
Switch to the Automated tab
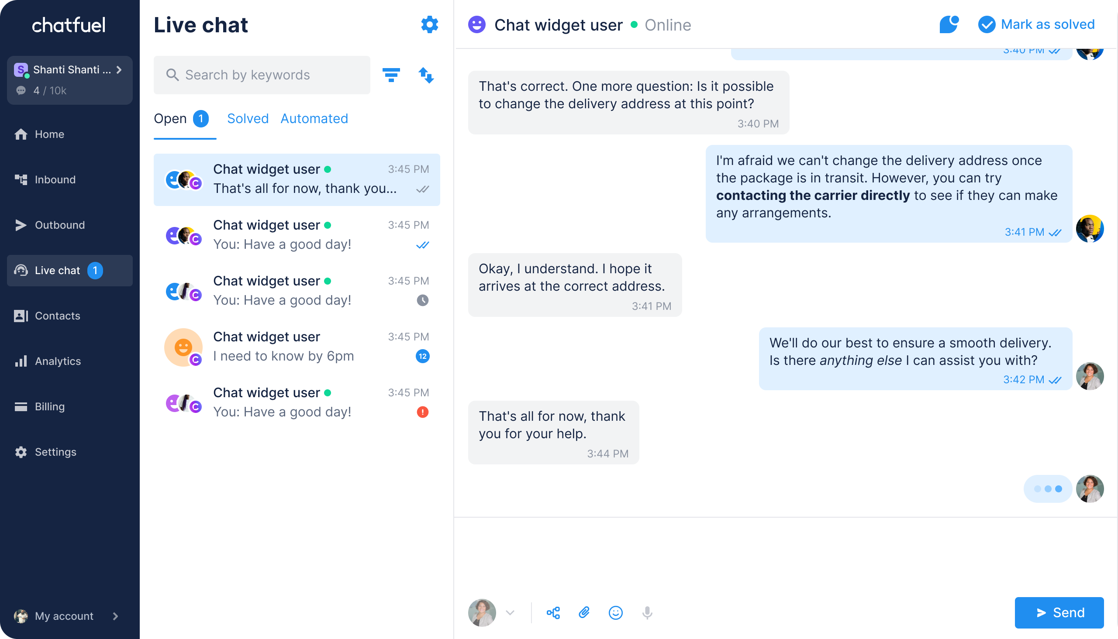(x=314, y=118)
